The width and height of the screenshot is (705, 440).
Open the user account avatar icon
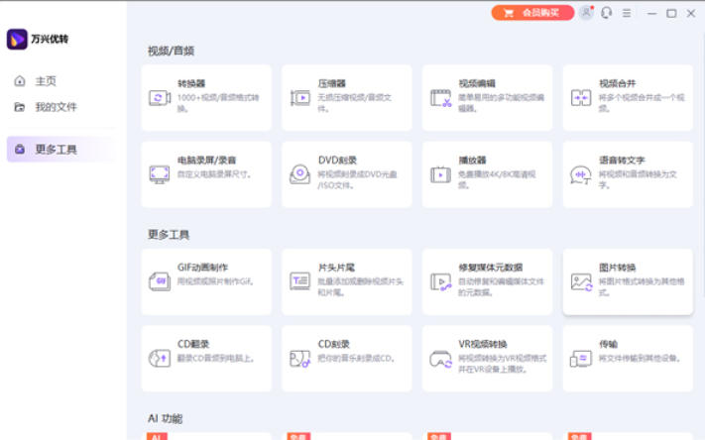coord(586,13)
